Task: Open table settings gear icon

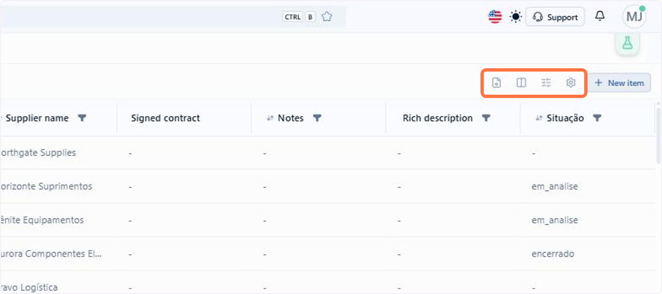Action: 571,83
